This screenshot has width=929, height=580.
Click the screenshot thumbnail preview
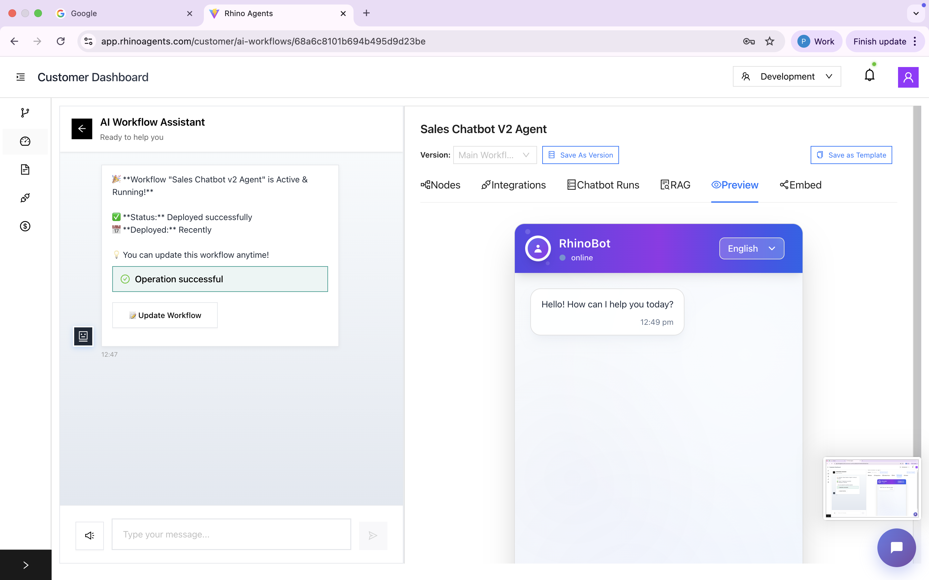(x=872, y=488)
